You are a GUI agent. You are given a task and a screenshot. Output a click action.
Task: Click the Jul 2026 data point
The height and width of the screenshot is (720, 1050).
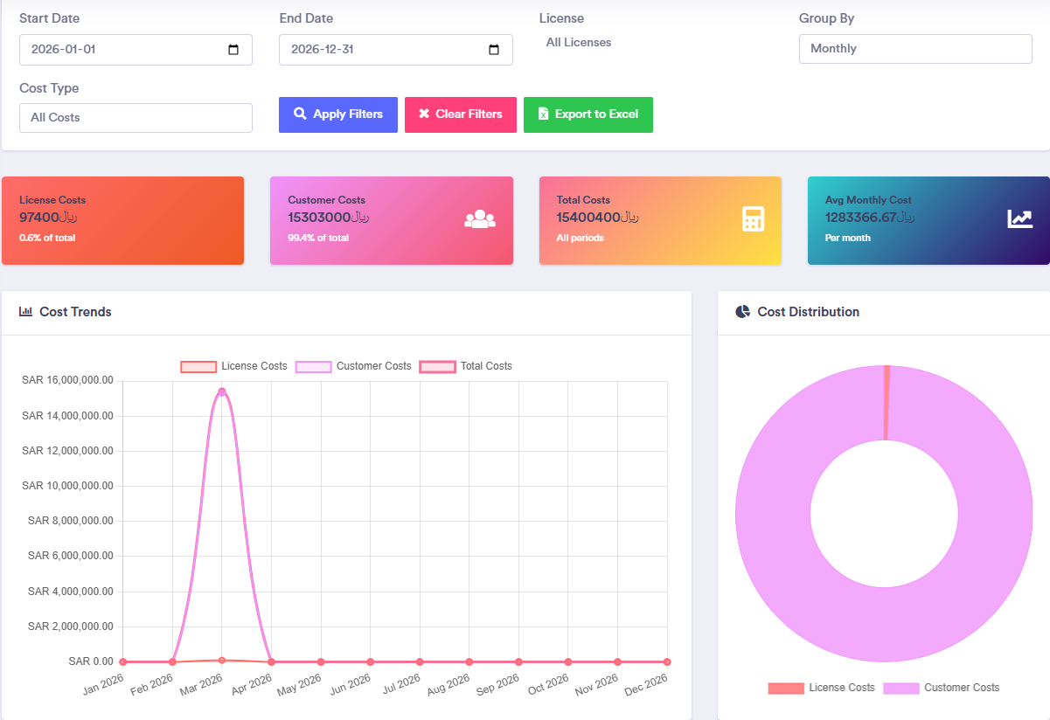coord(420,661)
